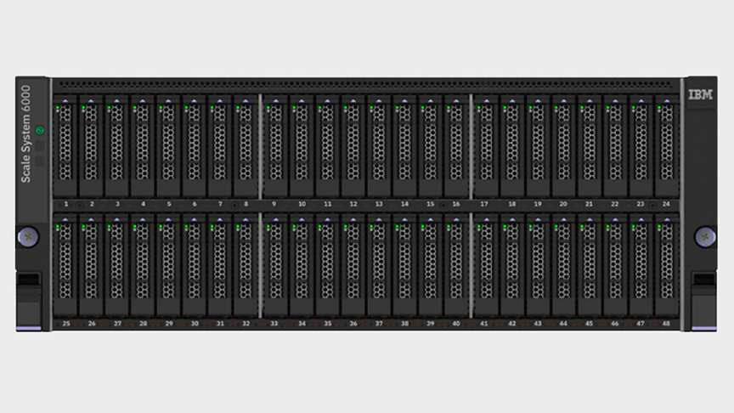734x413 pixels.
Task: Select drive bay 40
Action: point(456,266)
